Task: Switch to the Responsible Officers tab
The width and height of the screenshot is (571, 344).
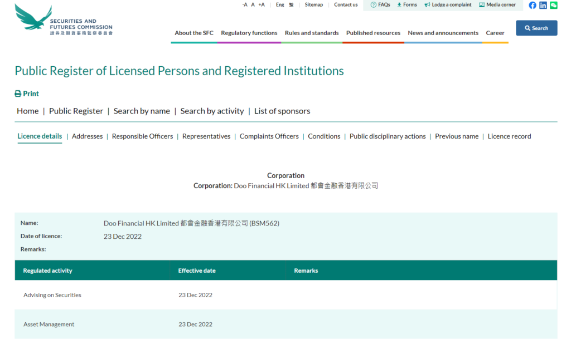Action: tap(142, 136)
